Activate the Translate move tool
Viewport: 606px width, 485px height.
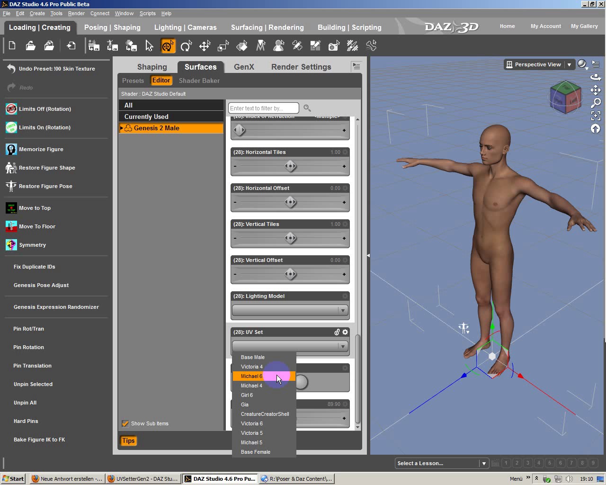(205, 46)
